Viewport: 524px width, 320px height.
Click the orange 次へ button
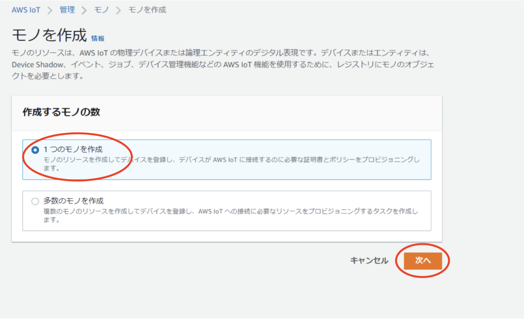click(423, 261)
